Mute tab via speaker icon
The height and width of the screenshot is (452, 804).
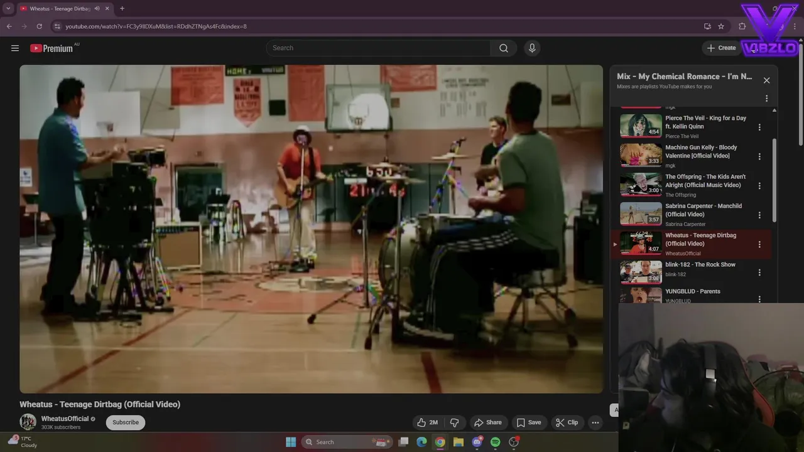click(x=97, y=9)
